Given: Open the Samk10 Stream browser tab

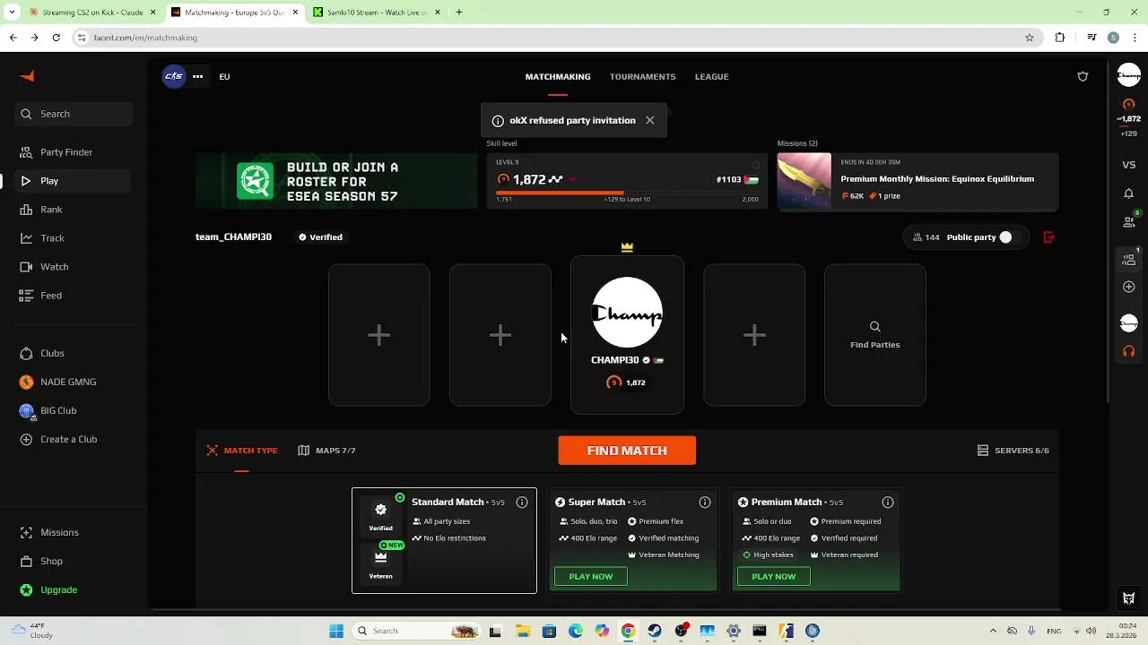Looking at the screenshot, I should (377, 13).
